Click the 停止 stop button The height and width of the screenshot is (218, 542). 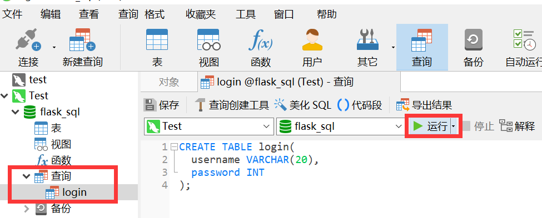tap(479, 126)
